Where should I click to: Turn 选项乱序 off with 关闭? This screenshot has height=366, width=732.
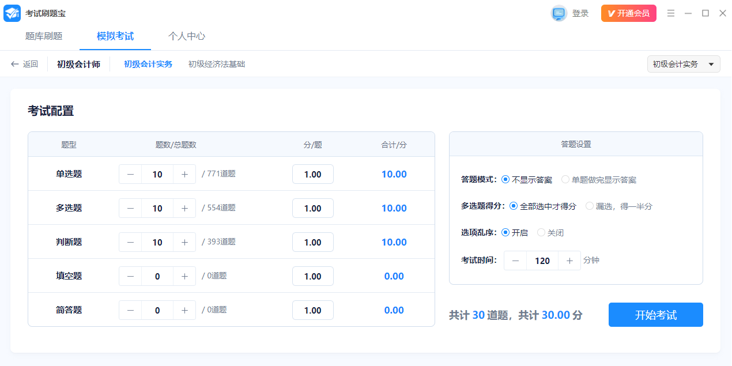(x=550, y=232)
